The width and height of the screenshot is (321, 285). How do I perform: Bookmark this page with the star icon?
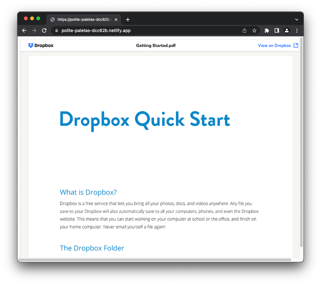pyautogui.click(x=254, y=31)
